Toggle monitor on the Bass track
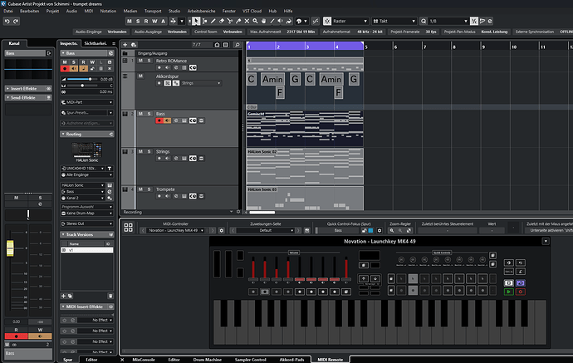Viewport: 573px width, 363px height. [168, 120]
